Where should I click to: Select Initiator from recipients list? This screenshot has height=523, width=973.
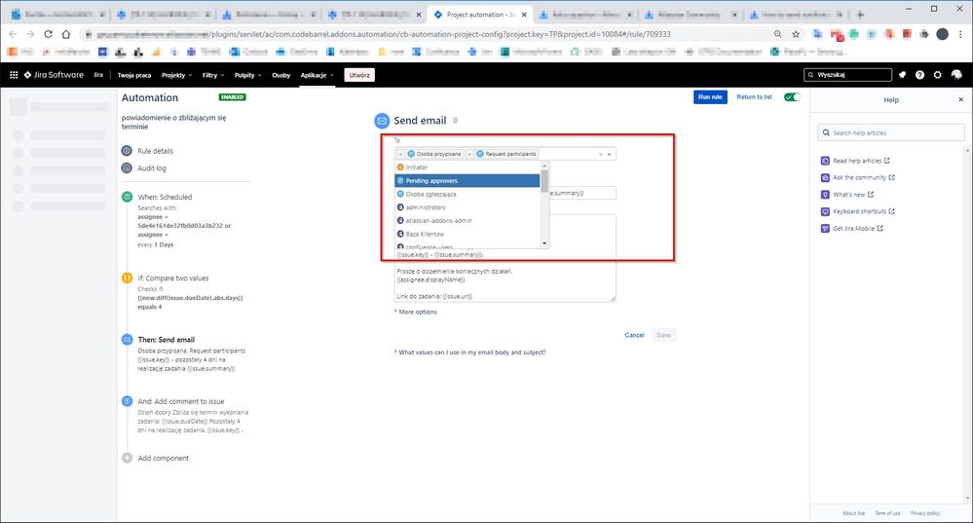tap(468, 168)
